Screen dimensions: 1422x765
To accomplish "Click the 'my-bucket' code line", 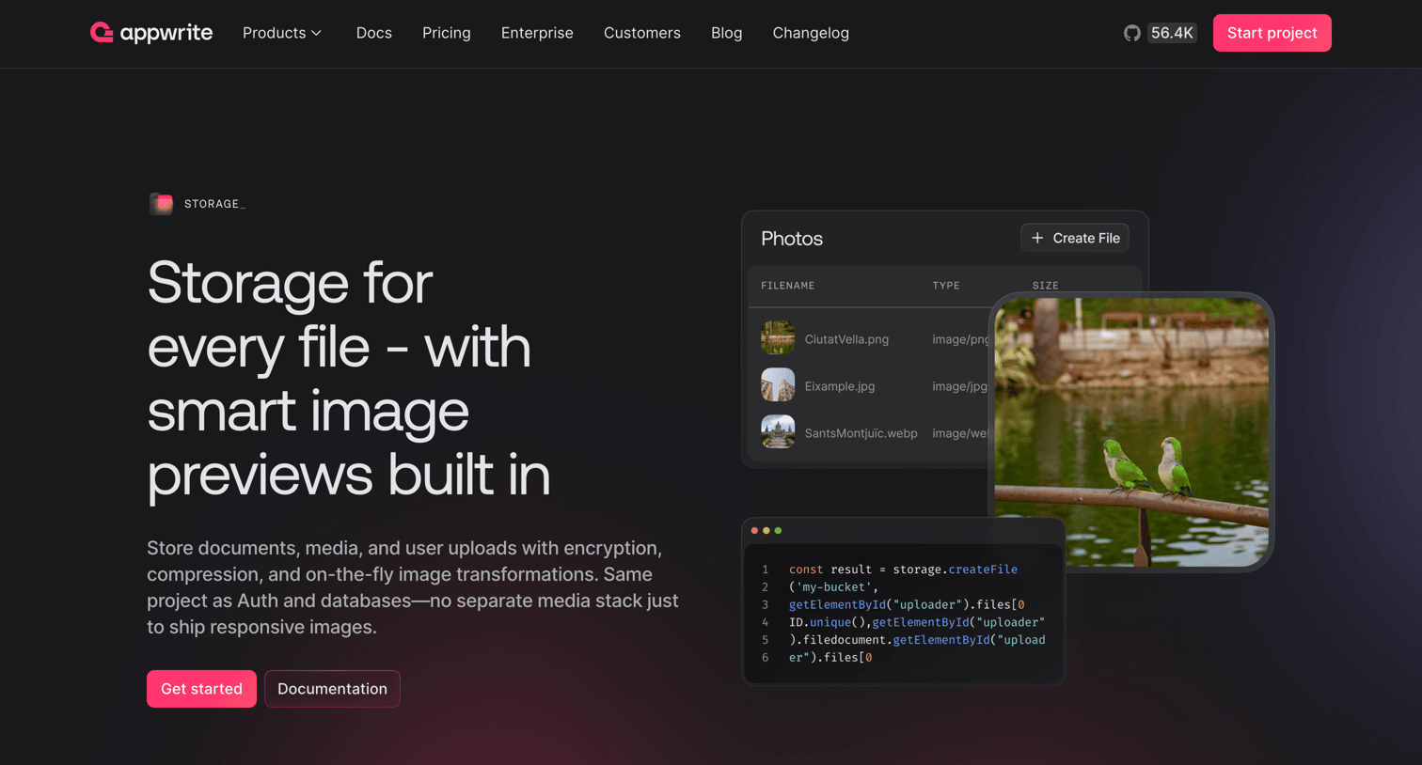I will click(833, 587).
